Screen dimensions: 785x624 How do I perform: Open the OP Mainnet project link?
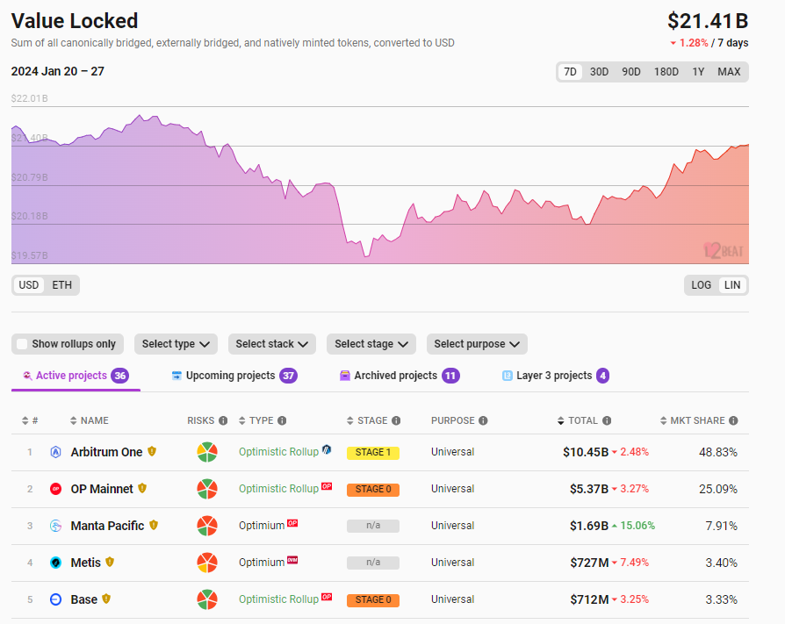point(102,489)
